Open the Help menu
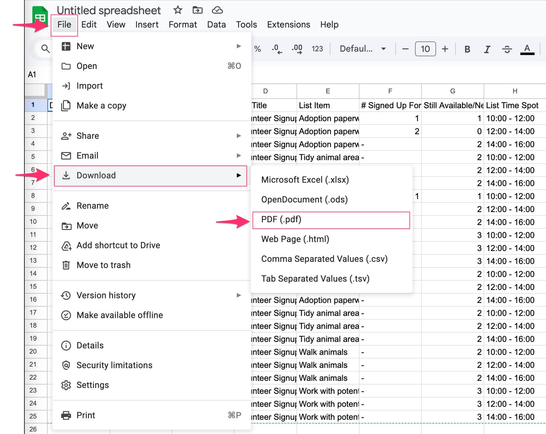This screenshot has height=434, width=546. click(329, 24)
